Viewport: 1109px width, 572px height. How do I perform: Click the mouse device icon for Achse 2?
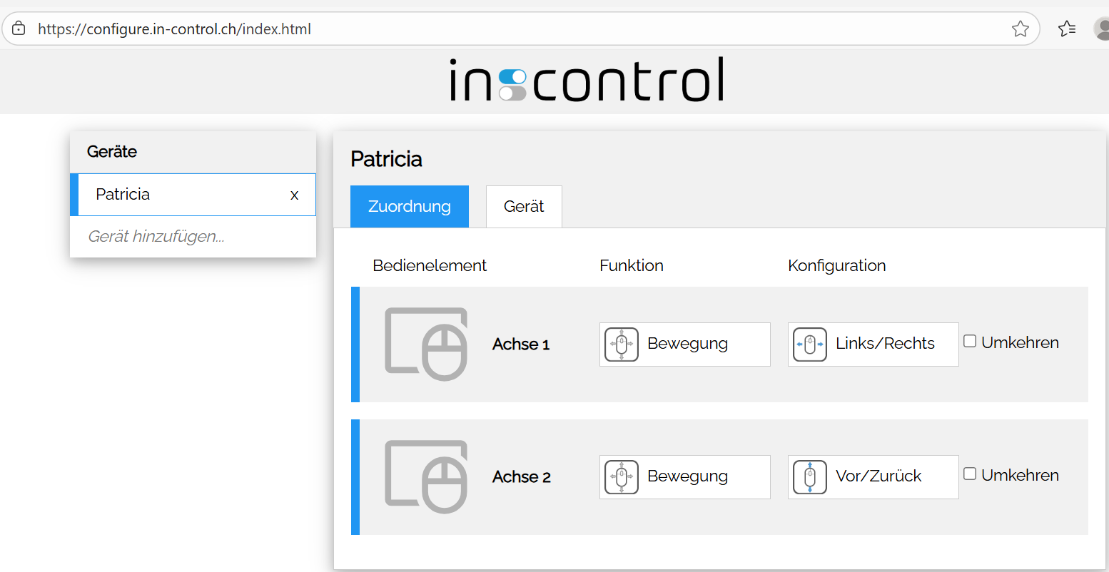[425, 476]
